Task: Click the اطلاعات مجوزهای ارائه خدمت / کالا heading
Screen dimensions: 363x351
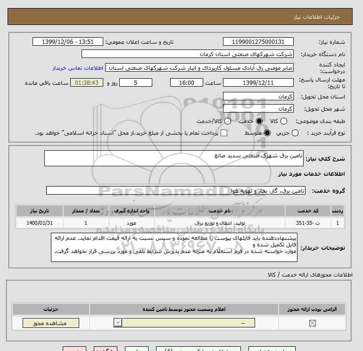Action: (x=310, y=275)
